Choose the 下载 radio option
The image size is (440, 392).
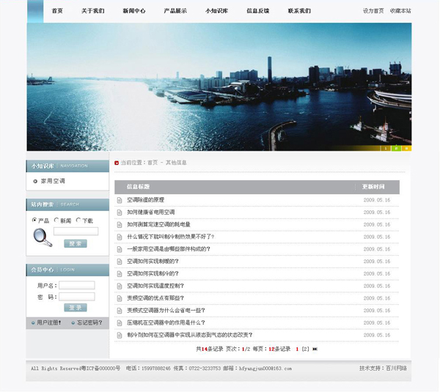tap(78, 221)
